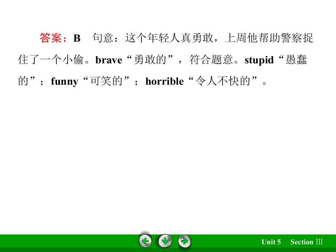Click the phrase 符合题意
The image size is (336, 252).
pos(211,59)
